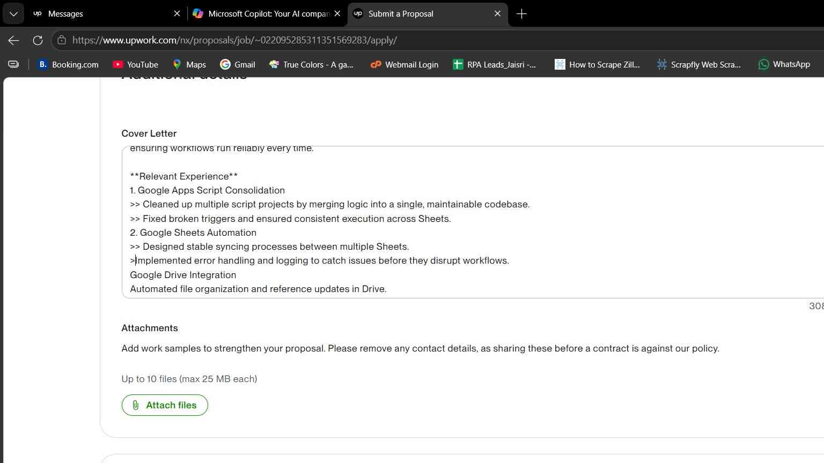824x463 pixels.
Task: Open the Maps bookmark
Action: (x=189, y=64)
